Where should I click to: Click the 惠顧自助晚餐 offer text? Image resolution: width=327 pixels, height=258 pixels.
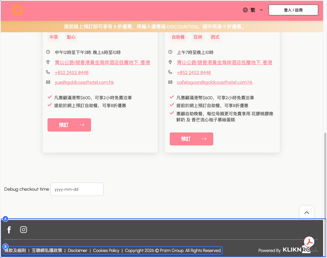pyautogui.click(x=225, y=117)
